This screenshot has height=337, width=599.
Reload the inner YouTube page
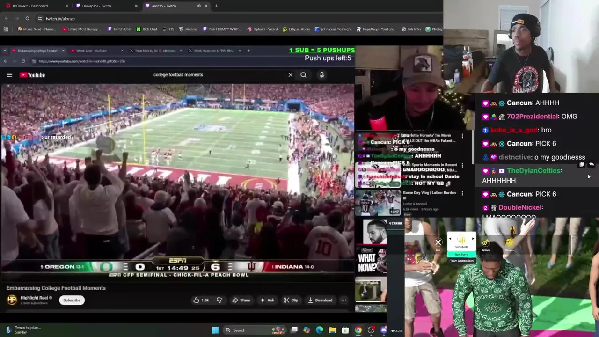23,61
